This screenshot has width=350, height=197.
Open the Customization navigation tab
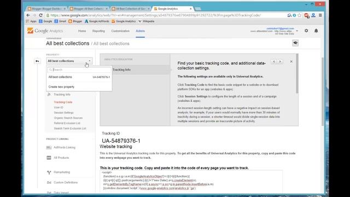click(120, 31)
